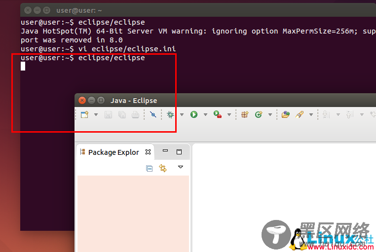376x252 pixels.
Task: Click the Open Type icon
Action: coord(286,114)
